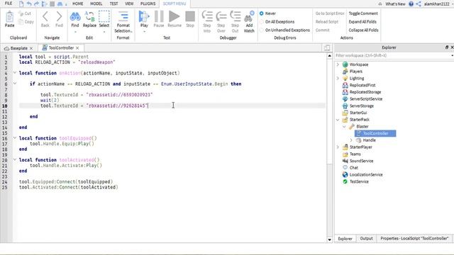The height and width of the screenshot is (255, 454).
Task: Open the FILE menu
Action: point(9,4)
